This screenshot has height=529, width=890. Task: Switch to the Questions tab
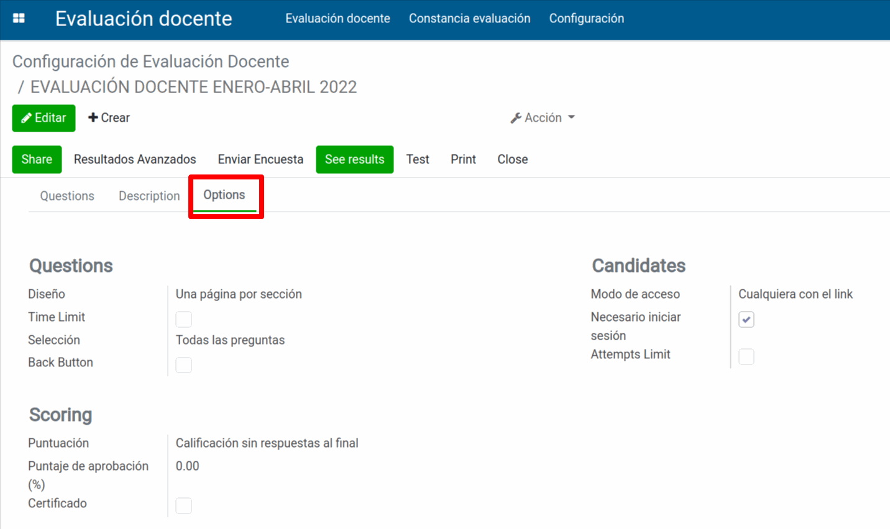pos(67,196)
